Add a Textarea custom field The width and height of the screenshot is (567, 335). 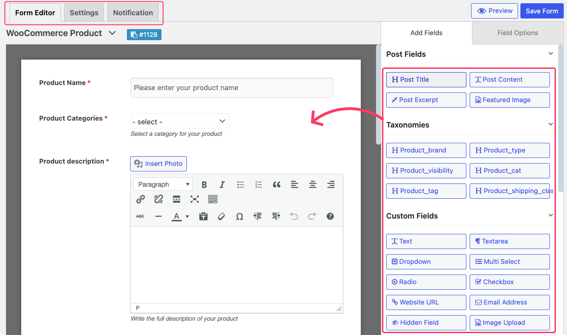(510, 241)
